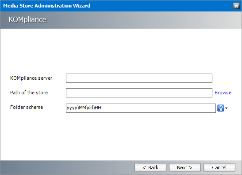Select the Path of the store field

(139, 93)
